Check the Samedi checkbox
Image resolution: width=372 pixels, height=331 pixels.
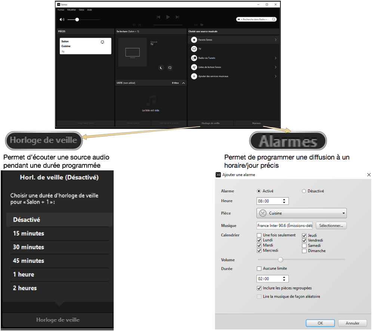pos(304,246)
